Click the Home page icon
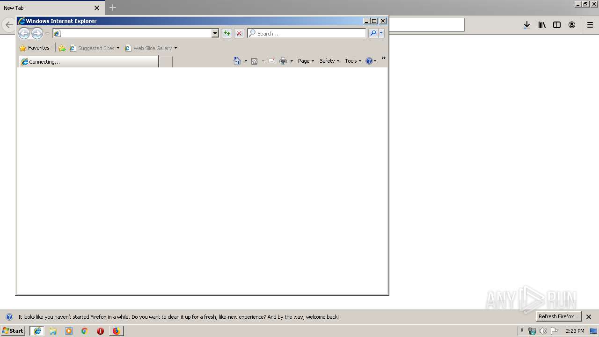This screenshot has height=337, width=599. tap(237, 61)
